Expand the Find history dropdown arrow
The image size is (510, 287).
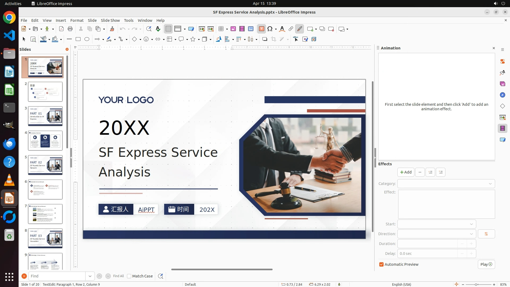[x=90, y=276]
